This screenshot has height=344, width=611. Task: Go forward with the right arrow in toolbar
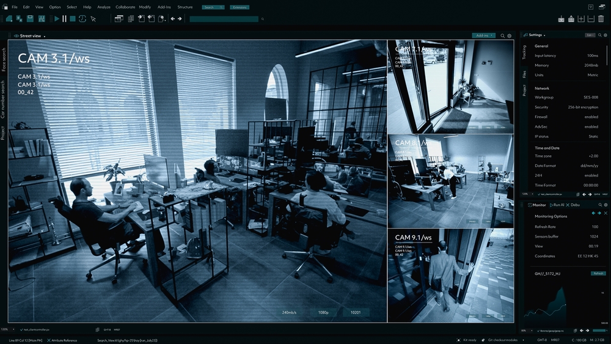point(180,18)
